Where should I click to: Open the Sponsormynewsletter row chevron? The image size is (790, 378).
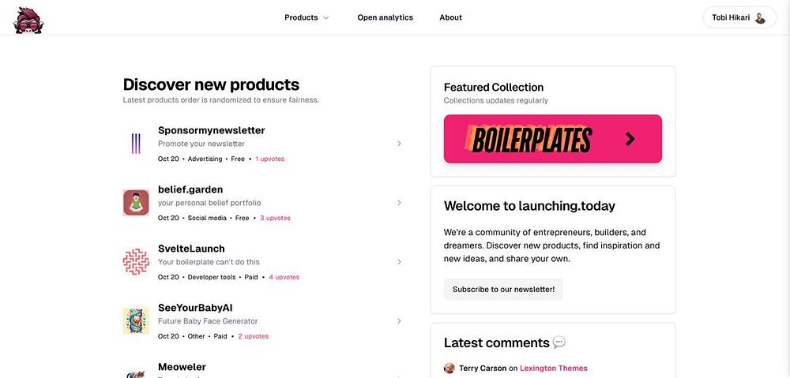click(399, 144)
